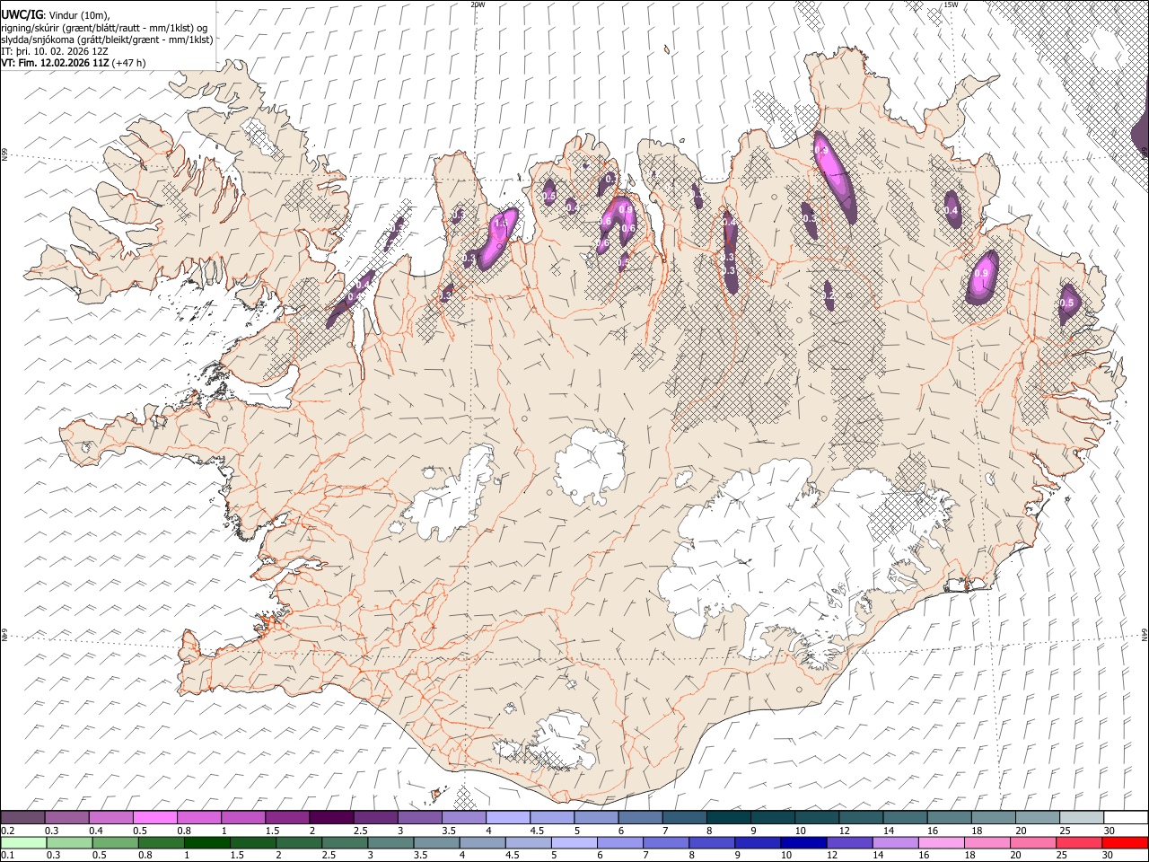This screenshot has width=1149, height=862.
Task: Click the 64N latitude label on the right edge
Action: pyautogui.click(x=1145, y=633)
